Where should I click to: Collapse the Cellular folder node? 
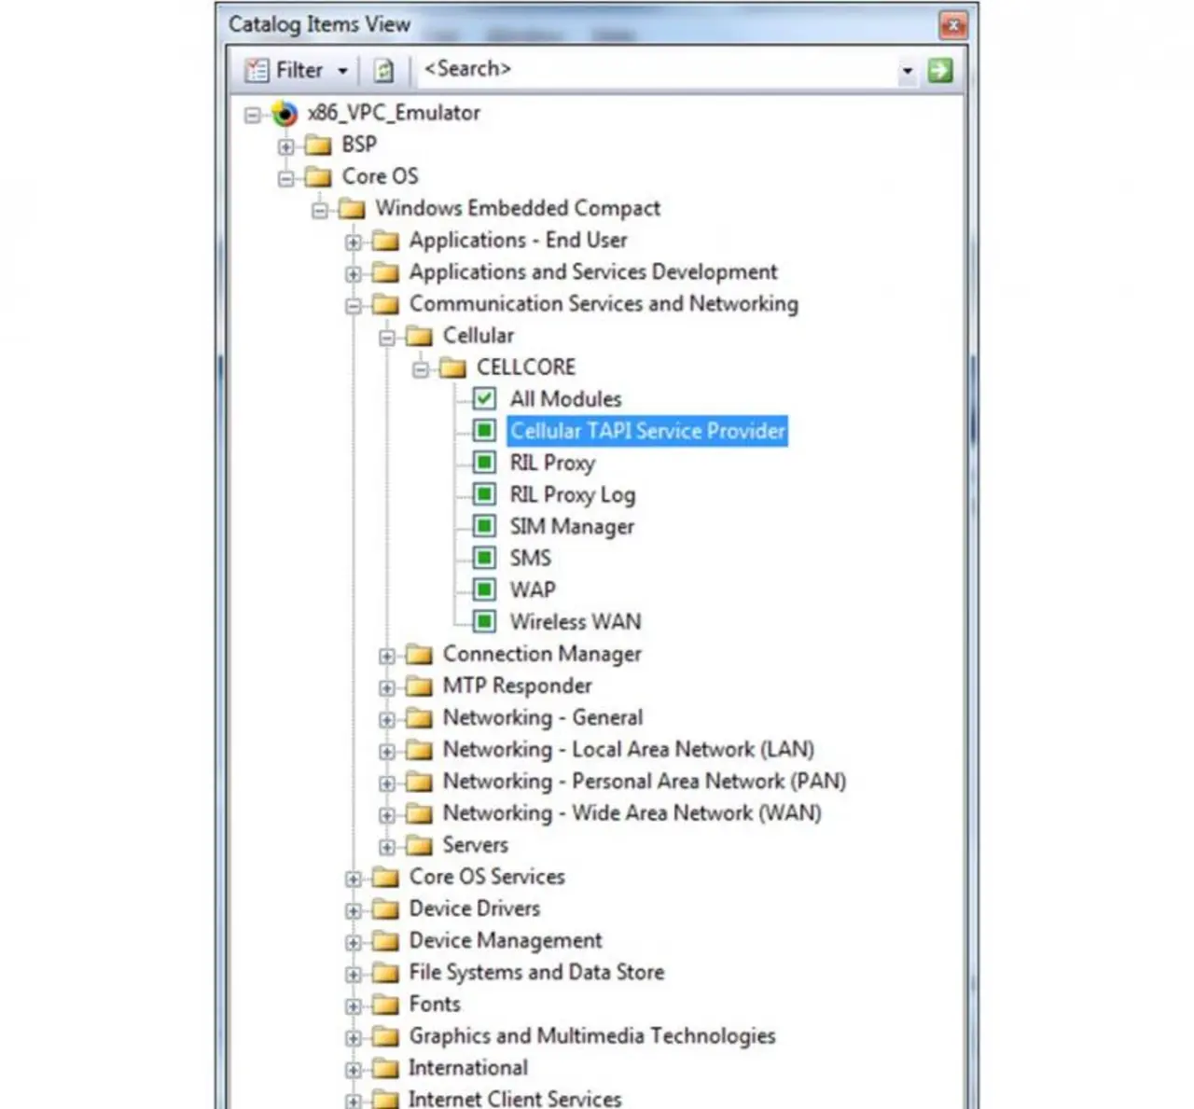387,338
